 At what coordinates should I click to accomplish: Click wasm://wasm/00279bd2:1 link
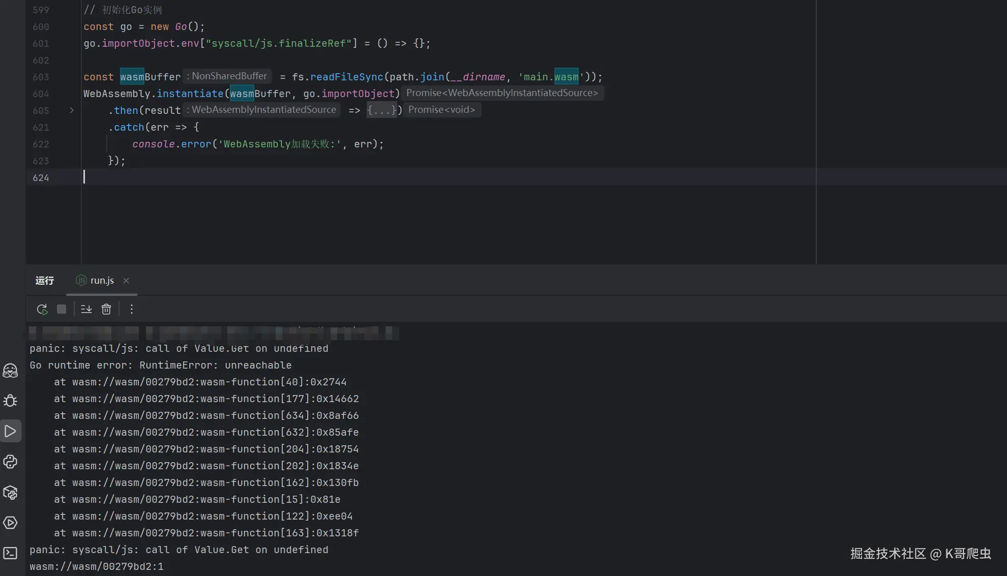(x=97, y=566)
